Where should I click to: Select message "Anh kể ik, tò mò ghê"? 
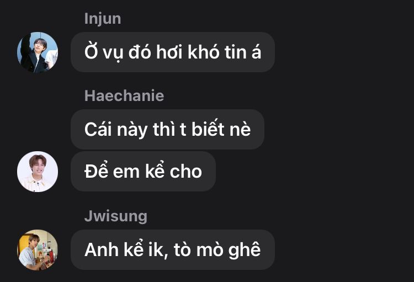pos(173,249)
